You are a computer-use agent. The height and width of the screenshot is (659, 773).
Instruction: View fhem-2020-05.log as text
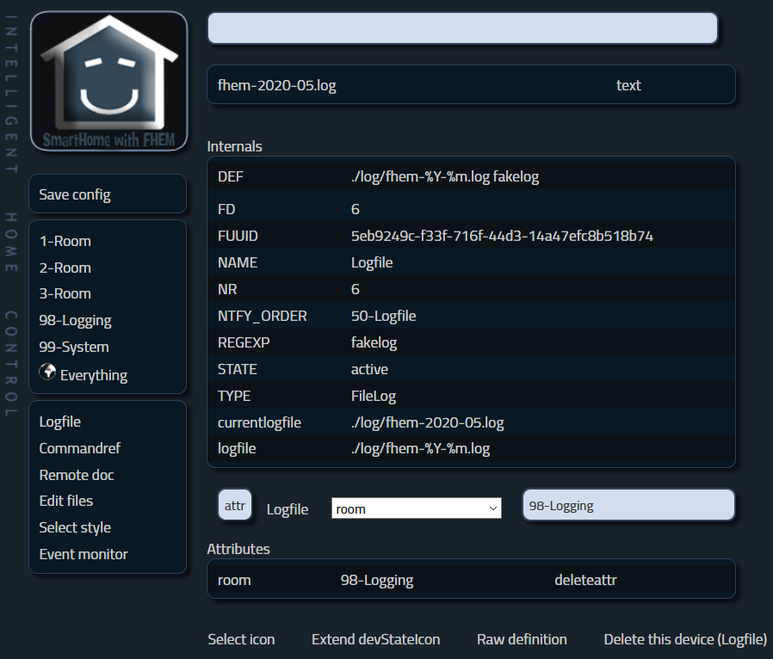(628, 85)
